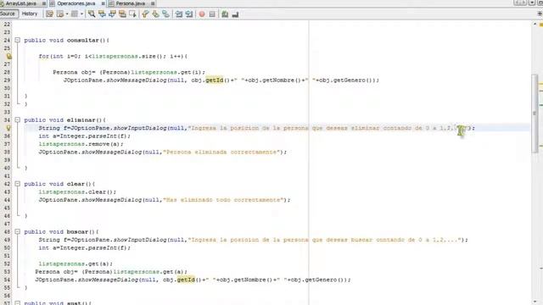Click listapersonas.get(a) on line 52
Screen dimensions: 543x305
click(x=76, y=263)
